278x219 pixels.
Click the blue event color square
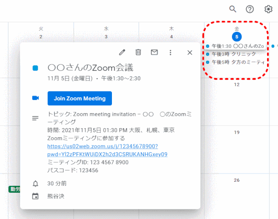coord(35,68)
